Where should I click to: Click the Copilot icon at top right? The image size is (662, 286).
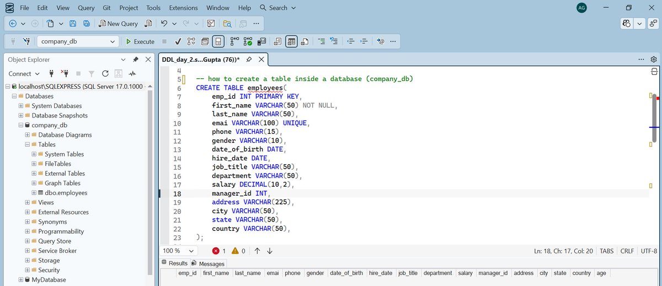[627, 24]
